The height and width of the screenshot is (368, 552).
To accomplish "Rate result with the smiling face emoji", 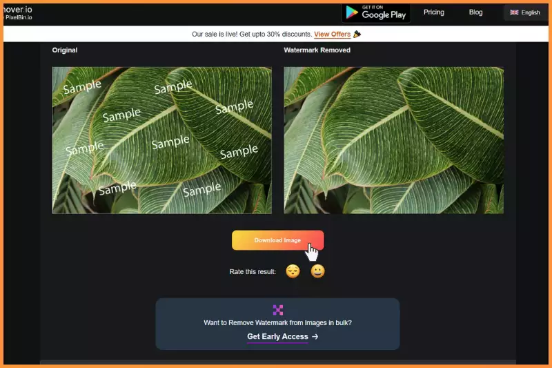I will click(317, 271).
